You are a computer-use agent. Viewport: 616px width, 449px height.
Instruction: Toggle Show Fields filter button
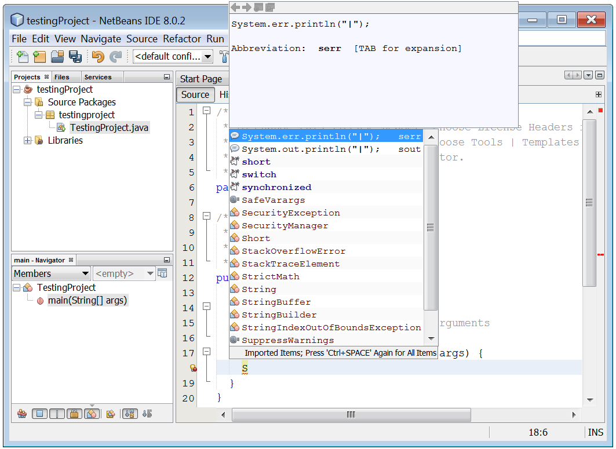pyautogui.click(x=39, y=414)
